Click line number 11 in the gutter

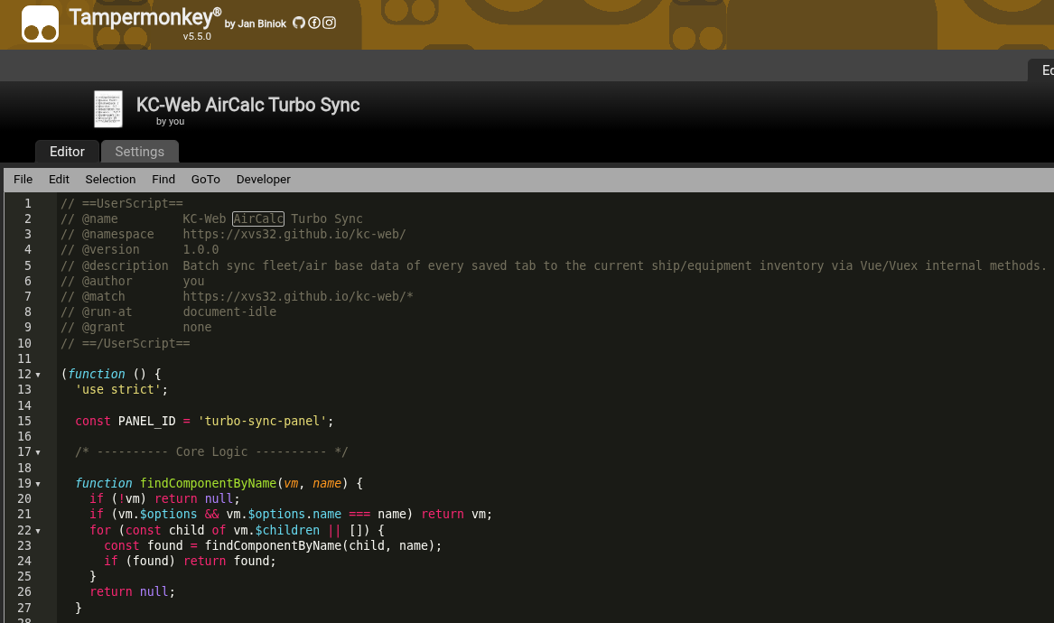pyautogui.click(x=24, y=358)
